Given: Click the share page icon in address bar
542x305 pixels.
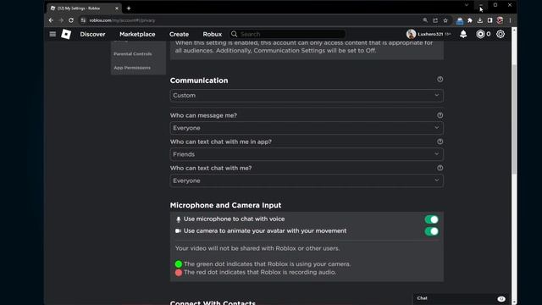Looking at the screenshot, I should (x=435, y=20).
